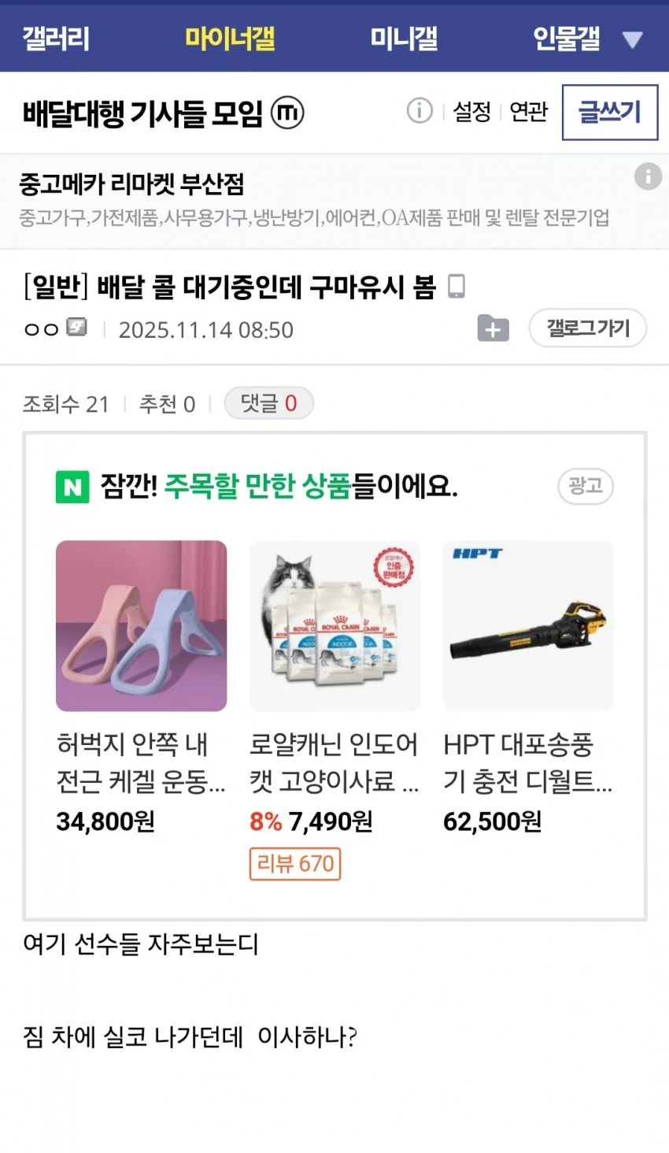Viewport: 669px width, 1153px height.
Task: Open the gallery info ⓘ icon
Action: [x=420, y=112]
